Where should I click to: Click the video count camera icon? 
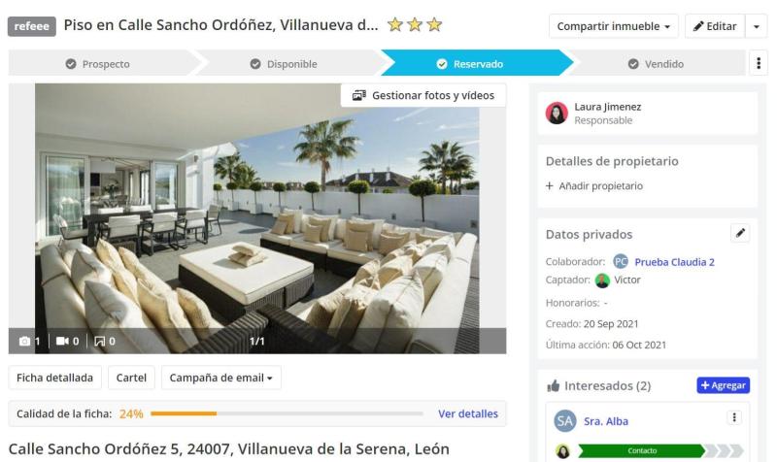coord(62,342)
